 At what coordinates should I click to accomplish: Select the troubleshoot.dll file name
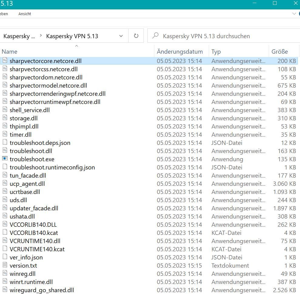[x=31, y=151]
